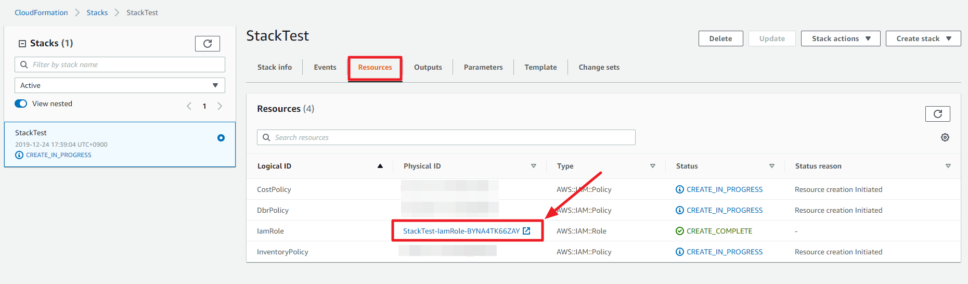Go to previous page of stacks
The image size is (968, 284).
click(x=189, y=106)
